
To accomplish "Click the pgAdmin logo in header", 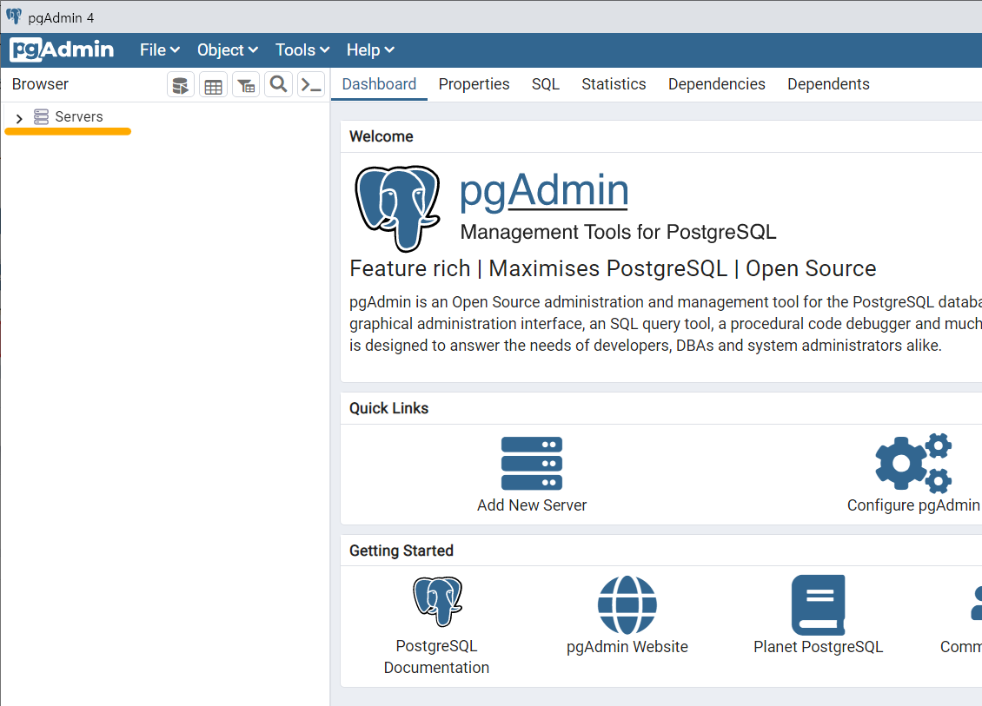I will [x=62, y=49].
